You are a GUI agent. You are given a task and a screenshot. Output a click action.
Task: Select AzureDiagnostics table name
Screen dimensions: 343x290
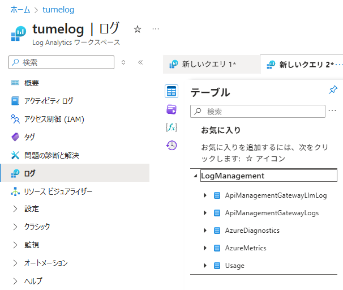click(252, 231)
